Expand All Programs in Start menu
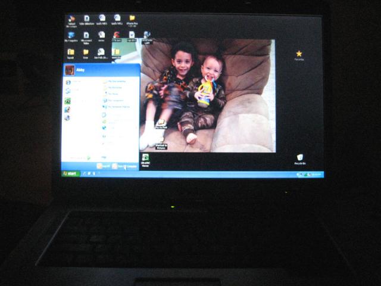 click(x=80, y=158)
